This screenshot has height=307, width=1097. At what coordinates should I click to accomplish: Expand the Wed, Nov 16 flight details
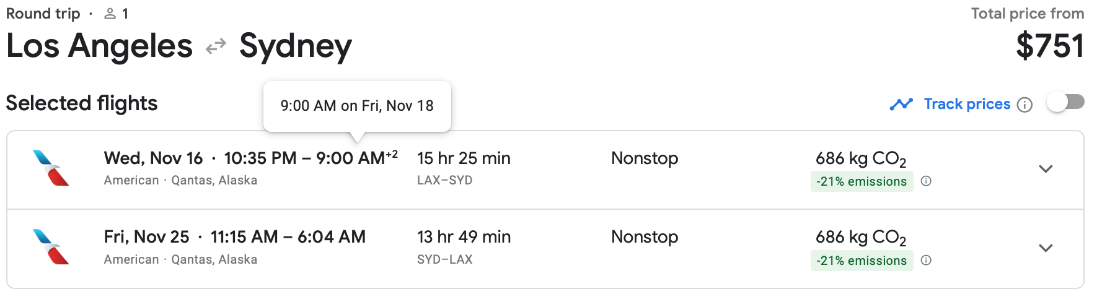point(1046,169)
